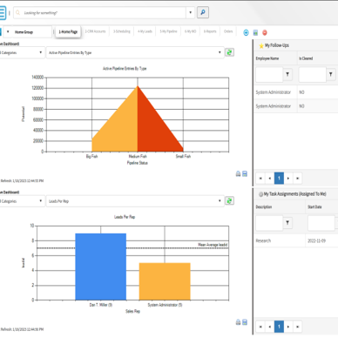Expand the Home Group dropdown arrow
The height and width of the screenshot is (338, 338).
tap(8, 31)
